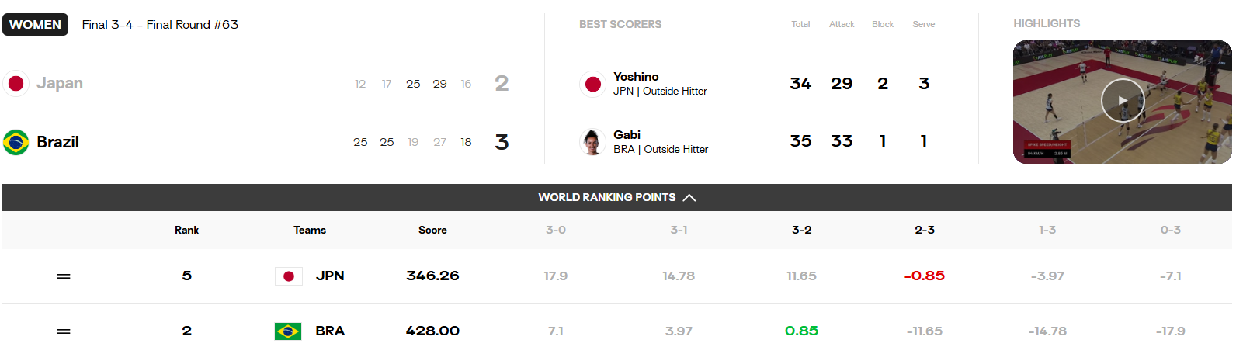Click the equals rank-change icon for BRA
1236x364 pixels.
click(64, 331)
